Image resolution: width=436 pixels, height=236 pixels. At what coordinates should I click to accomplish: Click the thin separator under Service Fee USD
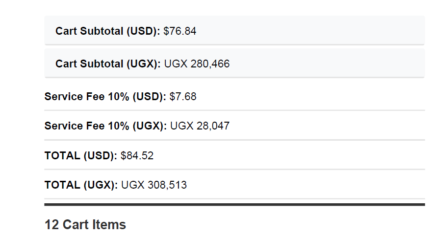(x=234, y=110)
